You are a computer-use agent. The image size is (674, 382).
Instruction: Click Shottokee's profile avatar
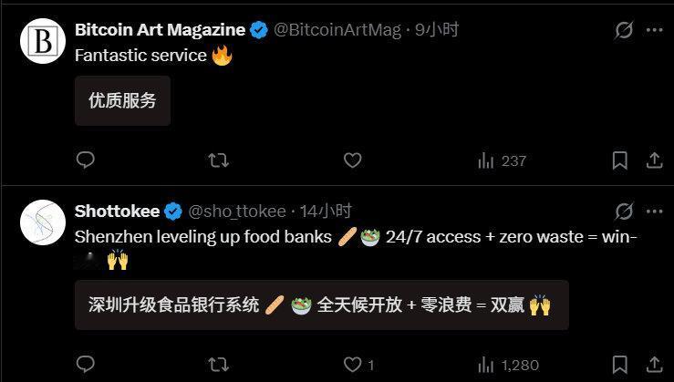(43, 222)
